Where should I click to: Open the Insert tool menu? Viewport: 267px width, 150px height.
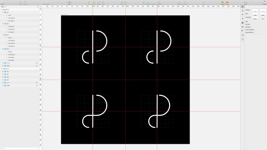(x=2, y=2)
